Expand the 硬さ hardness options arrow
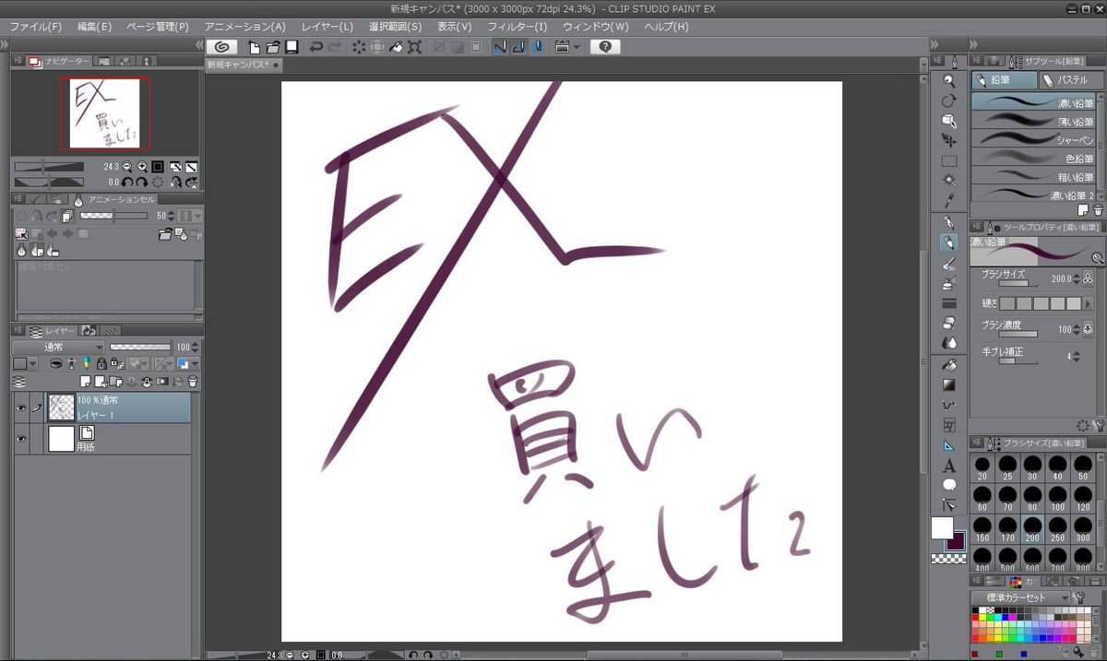The width and height of the screenshot is (1107, 661). pyautogui.click(x=1089, y=303)
